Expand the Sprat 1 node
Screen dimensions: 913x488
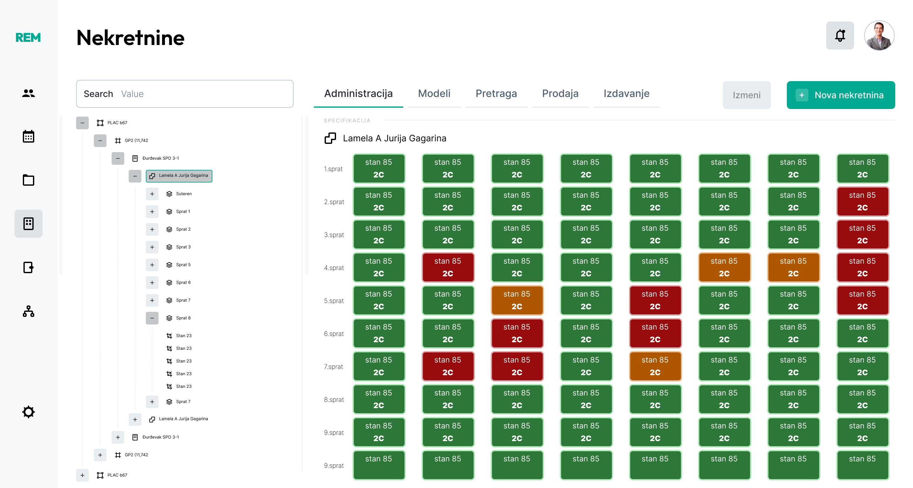click(152, 212)
